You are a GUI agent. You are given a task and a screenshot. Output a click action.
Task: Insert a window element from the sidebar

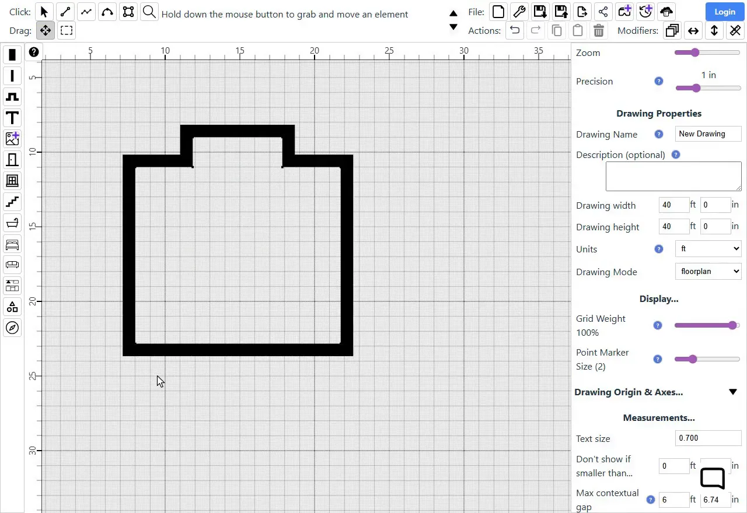click(x=12, y=181)
